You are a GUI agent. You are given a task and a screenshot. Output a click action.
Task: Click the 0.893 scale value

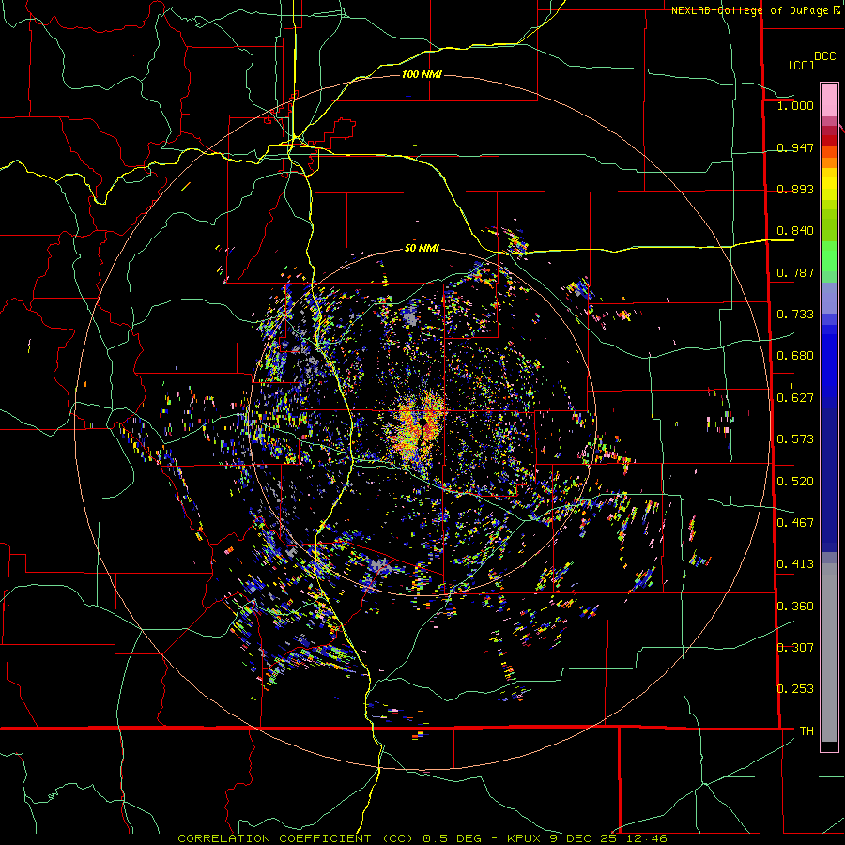coord(795,189)
